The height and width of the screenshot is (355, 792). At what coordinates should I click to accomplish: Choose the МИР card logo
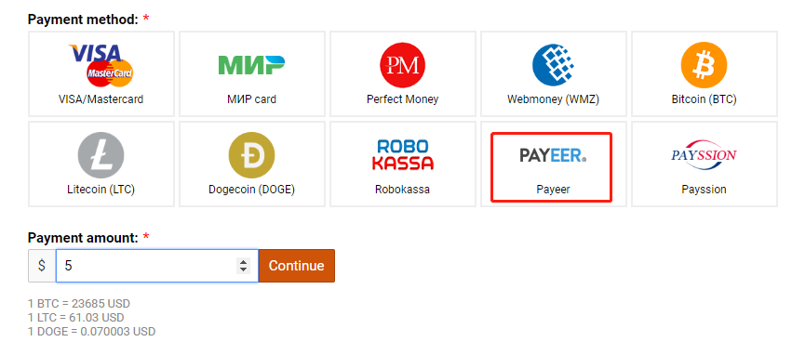251,66
